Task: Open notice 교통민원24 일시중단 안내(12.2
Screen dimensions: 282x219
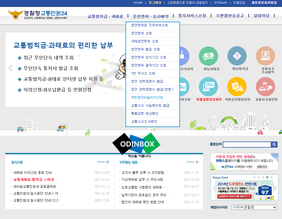Action: [x=36, y=201]
